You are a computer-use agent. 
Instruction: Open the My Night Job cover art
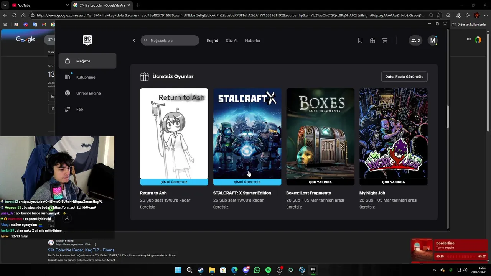point(394,133)
